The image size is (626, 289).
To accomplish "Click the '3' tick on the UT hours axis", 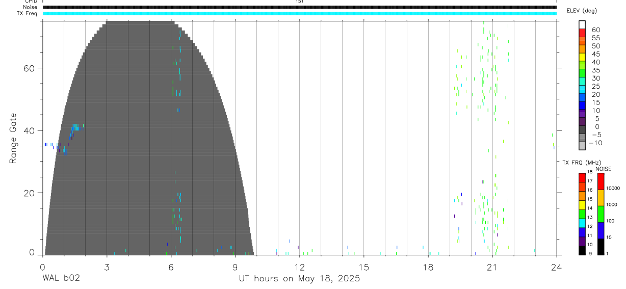I will click(107, 267).
